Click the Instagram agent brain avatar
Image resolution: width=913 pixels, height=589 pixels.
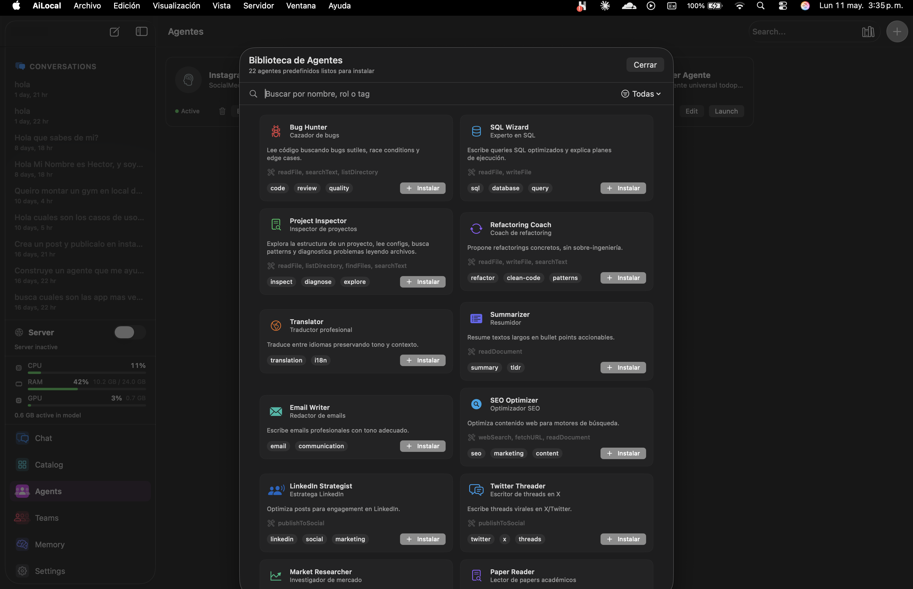click(x=188, y=79)
